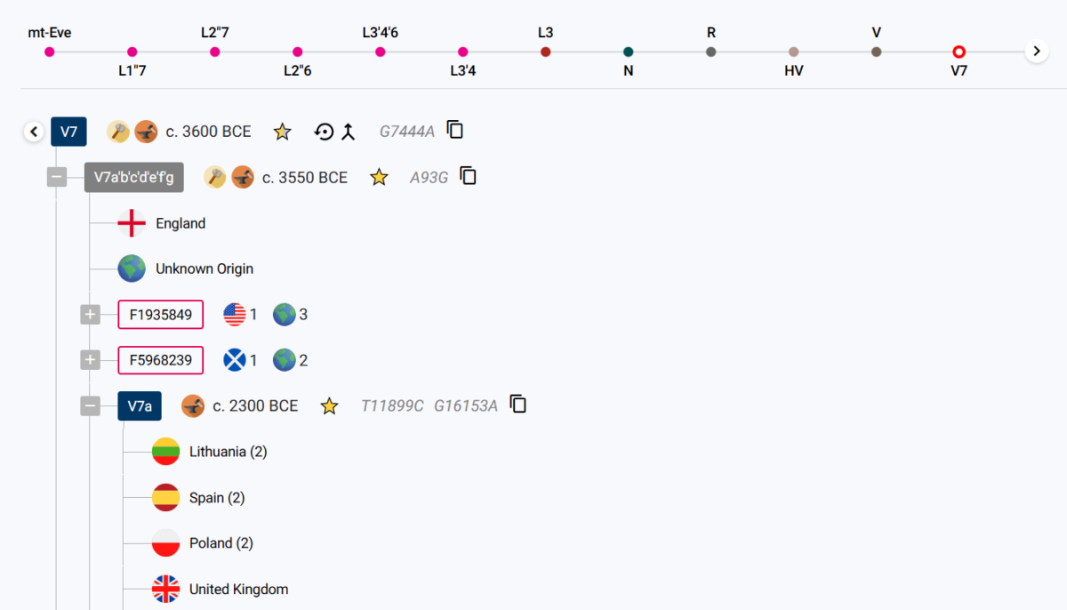Expand the F1935849 node

(90, 314)
